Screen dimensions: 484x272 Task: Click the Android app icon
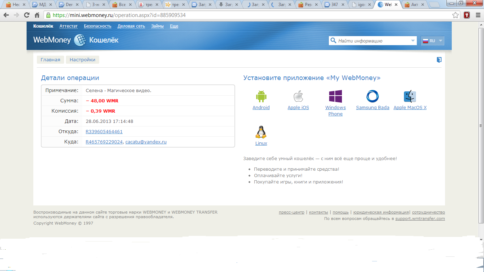pyautogui.click(x=261, y=96)
